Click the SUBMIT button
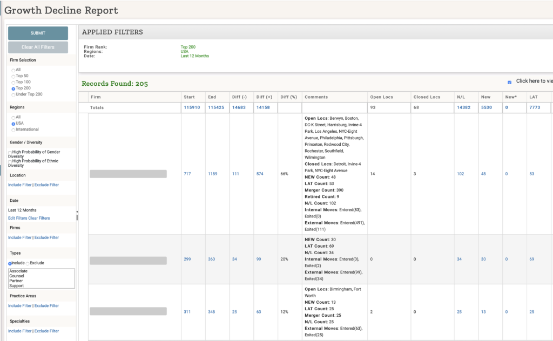Viewport: 553px width, 341px height. [x=38, y=33]
